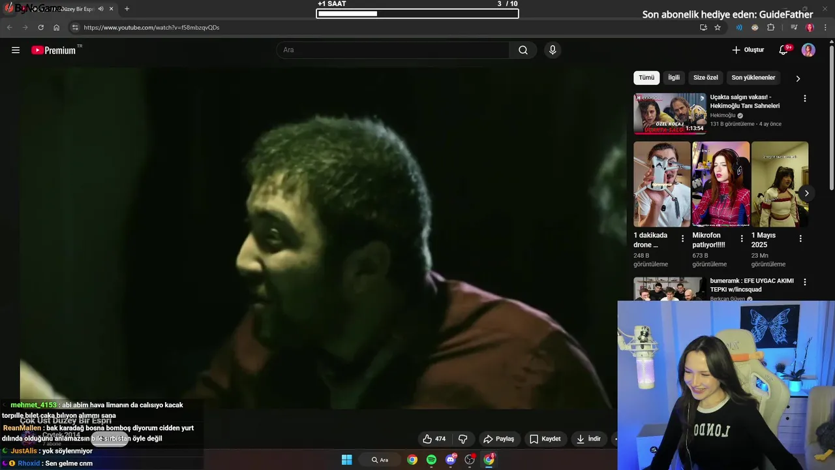Select the Son yüklenenler filter chip
This screenshot has width=835, height=470.
753,78
